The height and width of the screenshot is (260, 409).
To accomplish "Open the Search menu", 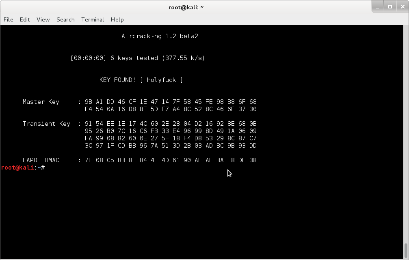I will coord(65,19).
